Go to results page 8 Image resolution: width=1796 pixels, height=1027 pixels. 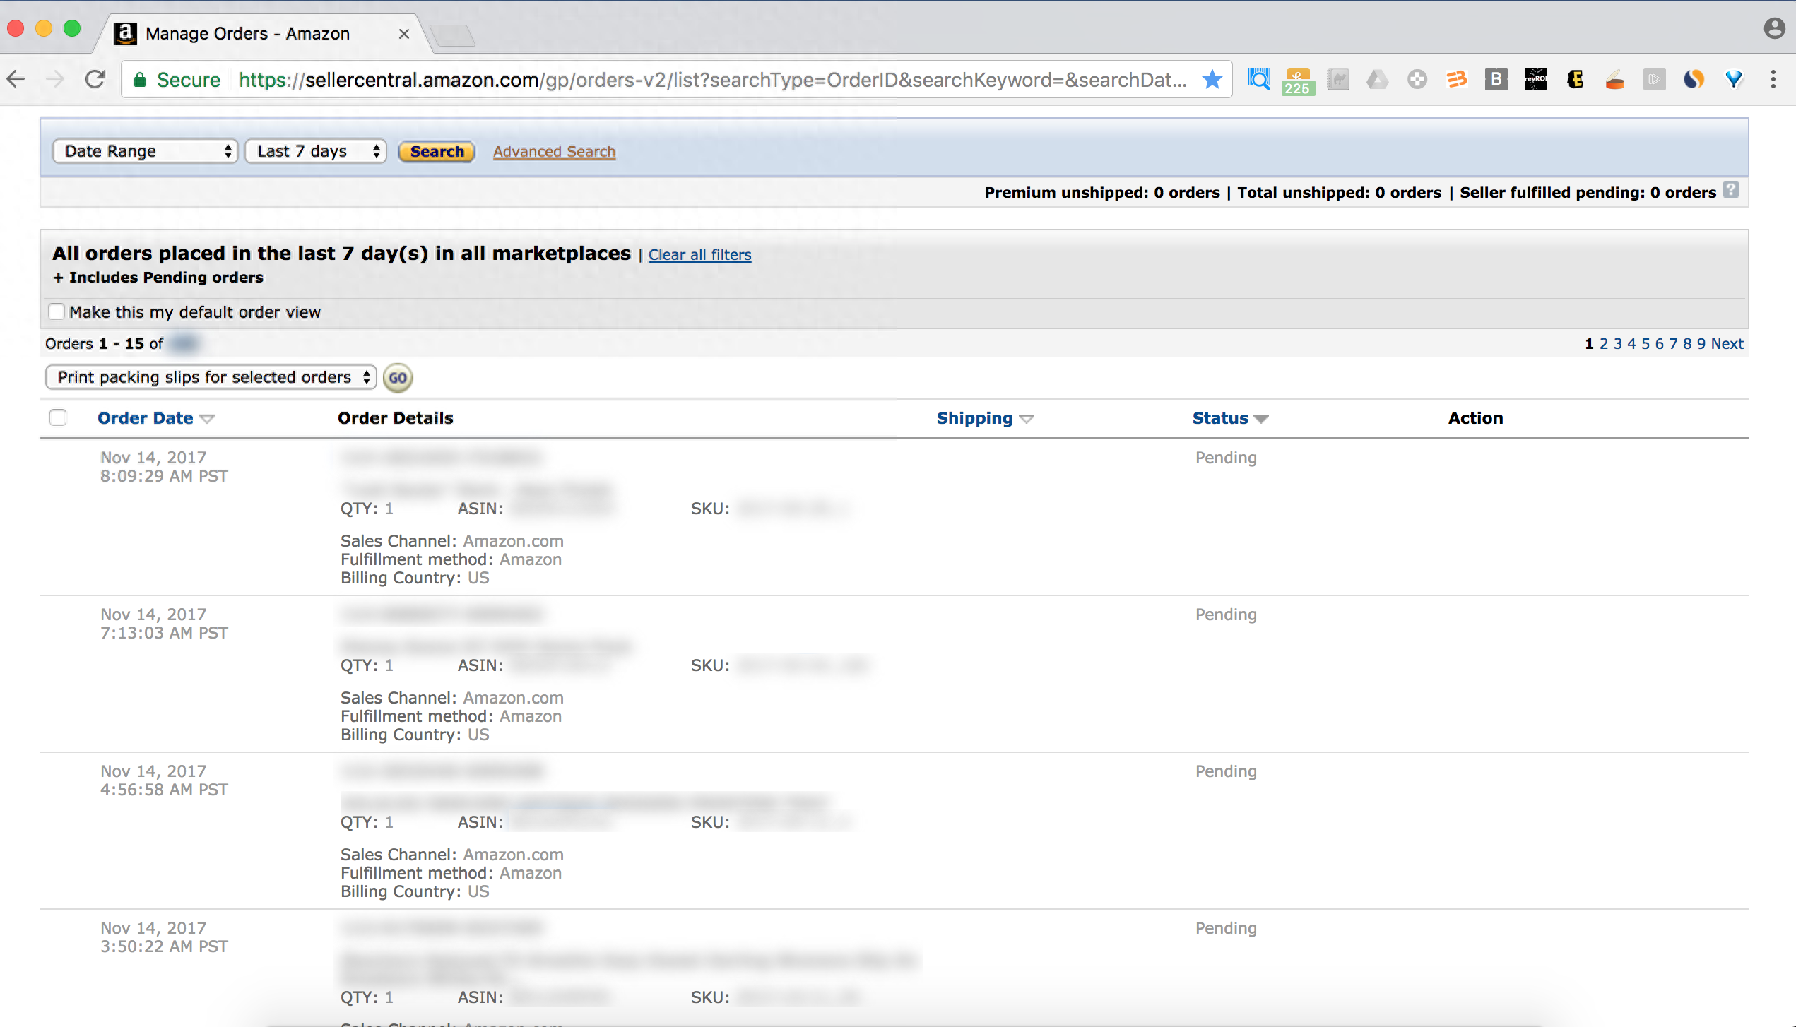pyautogui.click(x=1687, y=343)
